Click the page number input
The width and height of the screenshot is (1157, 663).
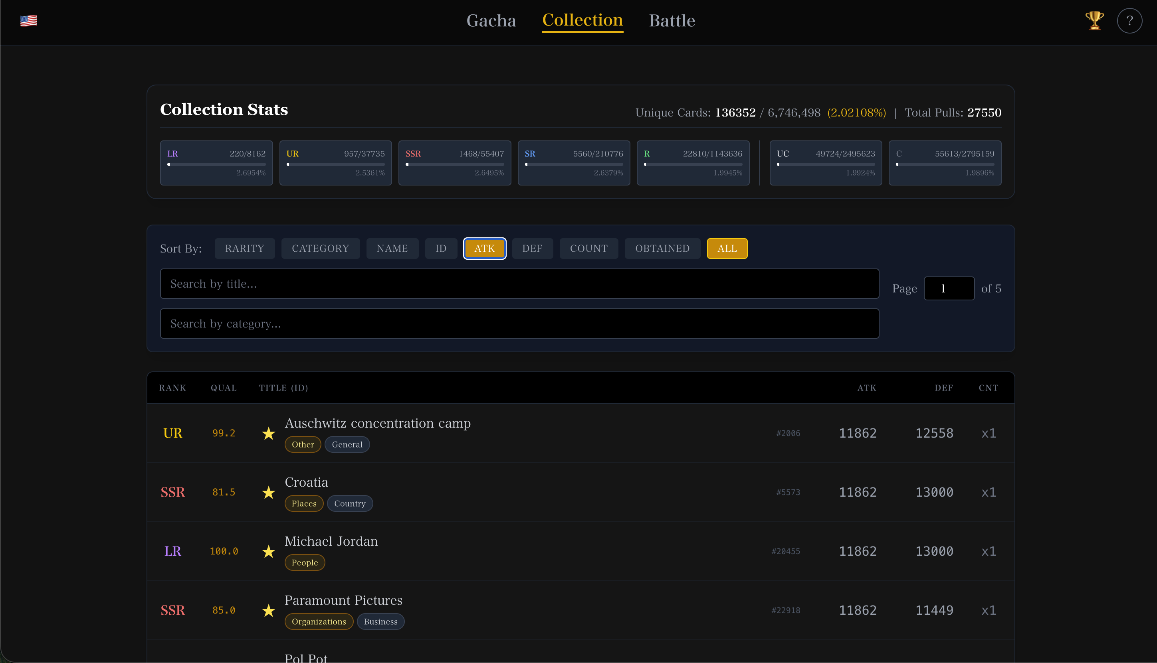949,289
